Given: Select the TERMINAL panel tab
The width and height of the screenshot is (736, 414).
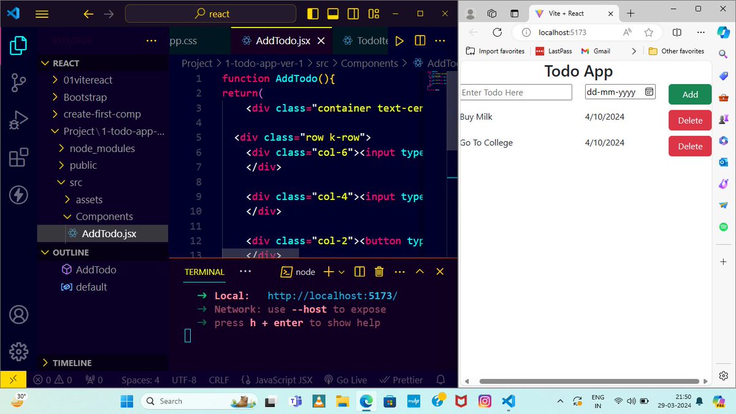Looking at the screenshot, I should [205, 272].
